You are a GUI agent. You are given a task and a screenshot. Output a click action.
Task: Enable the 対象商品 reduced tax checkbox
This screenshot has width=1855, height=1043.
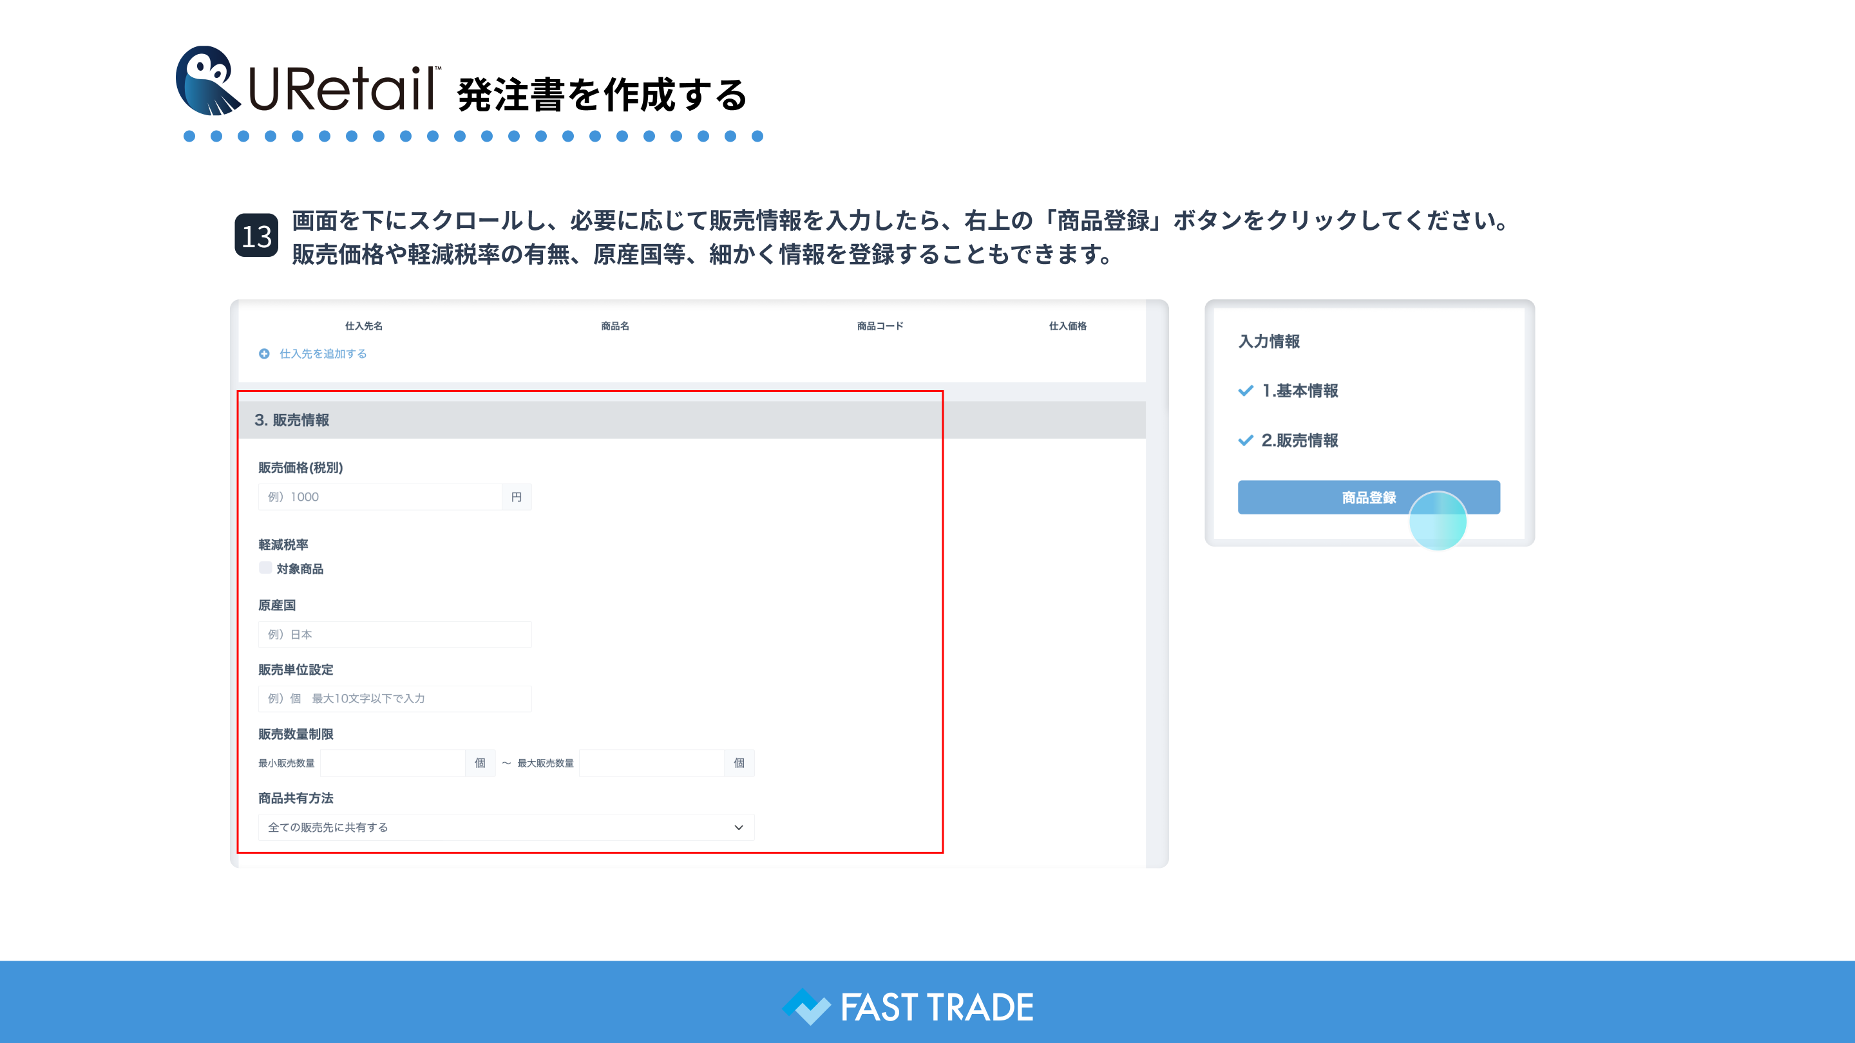pyautogui.click(x=266, y=568)
